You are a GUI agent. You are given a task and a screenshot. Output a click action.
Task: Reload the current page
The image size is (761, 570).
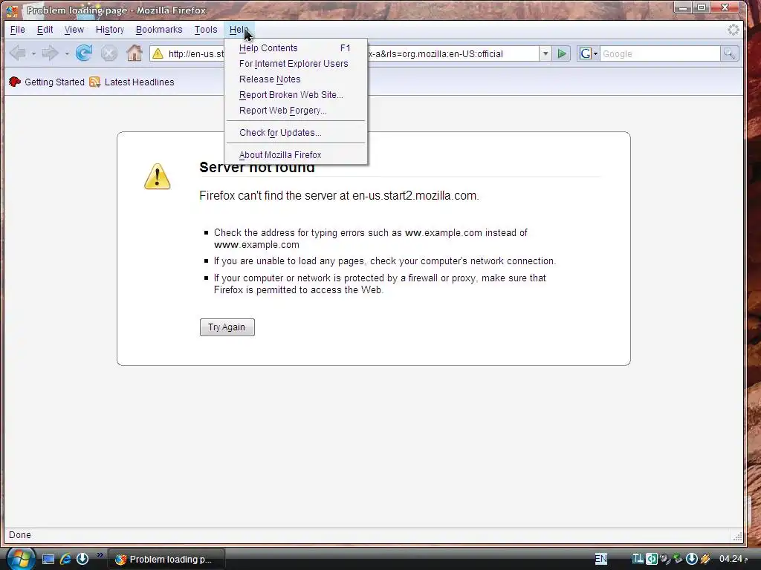(x=84, y=53)
